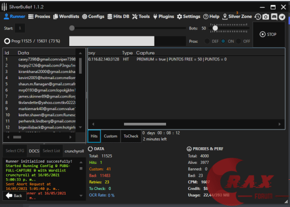
Task: Select the DEF proxy radio option
Action: 207,41
